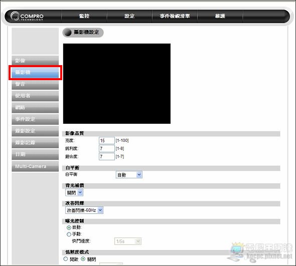296x266 pixels.
Task: Open 事件設定 in the sidebar
Action: pos(35,119)
